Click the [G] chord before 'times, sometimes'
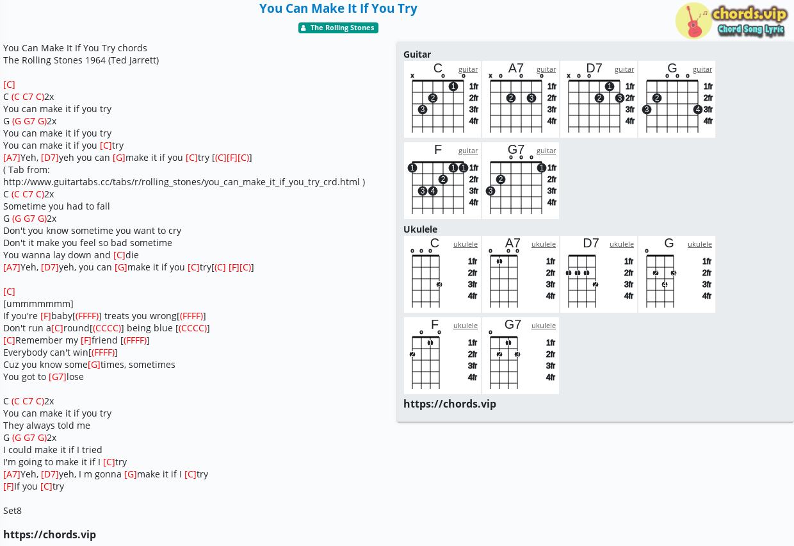 click(x=94, y=365)
